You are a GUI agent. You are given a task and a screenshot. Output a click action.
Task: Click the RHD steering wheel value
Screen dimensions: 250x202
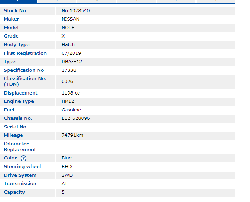[x=66, y=167]
